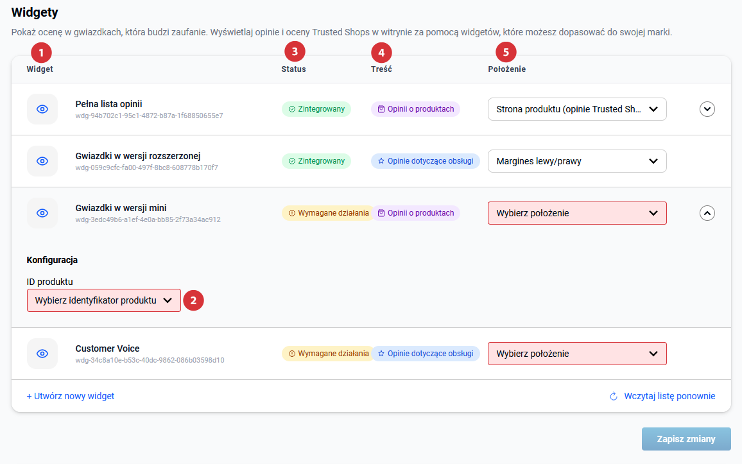This screenshot has width=742, height=464.
Task: Click red marker number 4 above Treść
Action: [x=381, y=51]
